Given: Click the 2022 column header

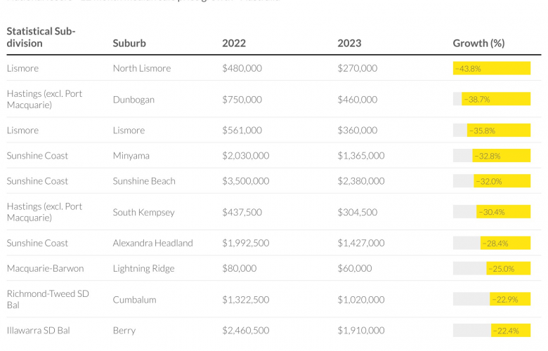Looking at the screenshot, I should pyautogui.click(x=234, y=43).
